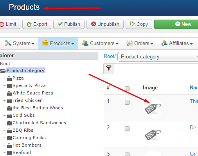198x156 pixels.
Task: Click the Root/ breadcrumb link
Action: coord(110,56)
